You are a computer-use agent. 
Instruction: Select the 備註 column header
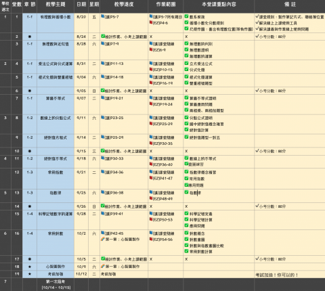click(x=290, y=5)
